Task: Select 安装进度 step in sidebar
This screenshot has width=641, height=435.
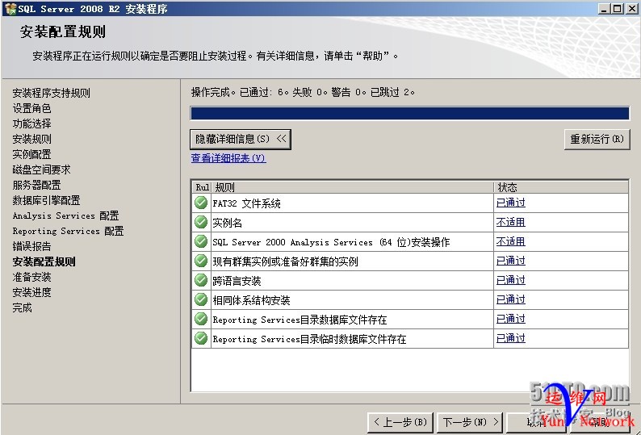Action: click(31, 292)
